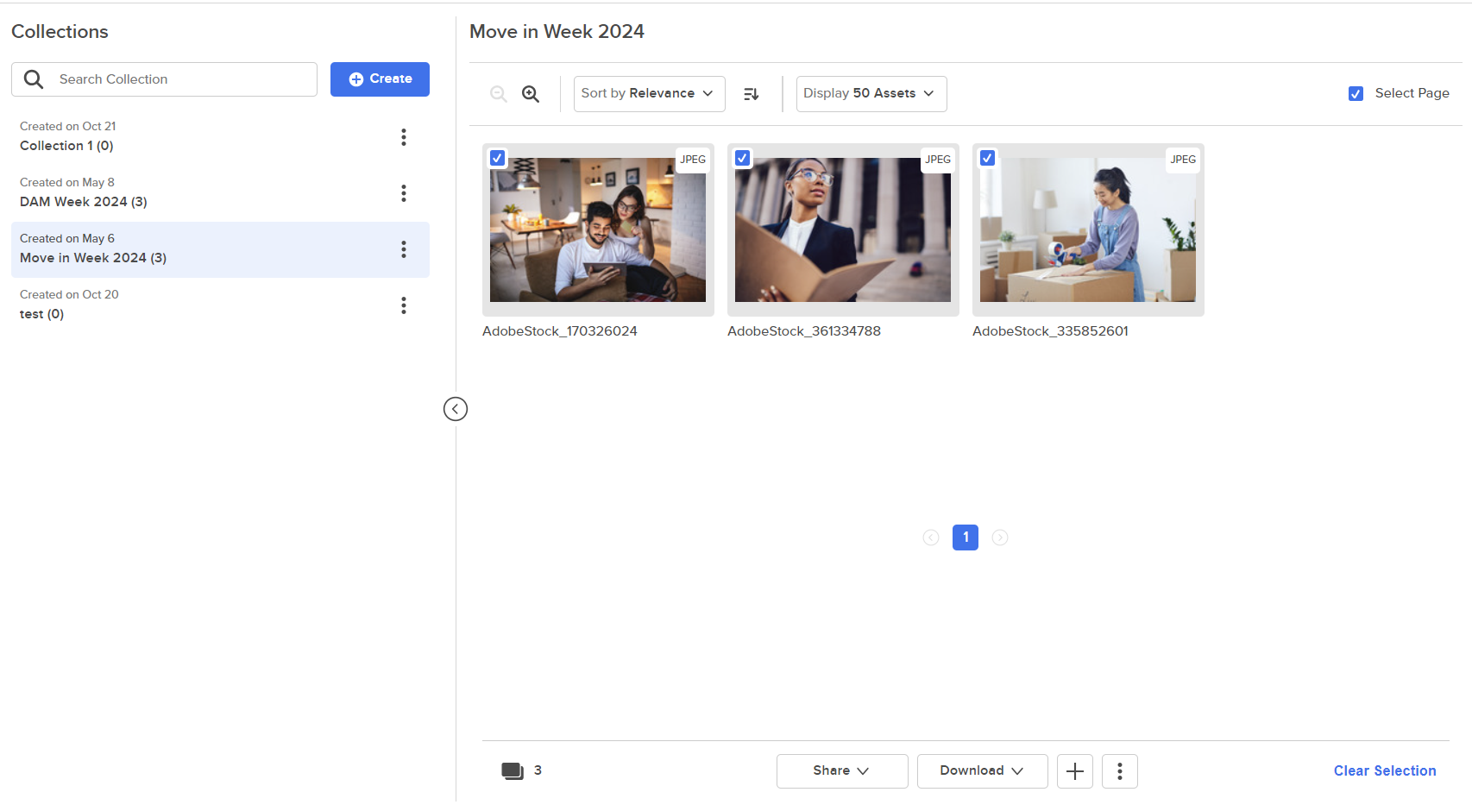
Task: Open the businesswoman with folder thumbnail
Action: (843, 229)
